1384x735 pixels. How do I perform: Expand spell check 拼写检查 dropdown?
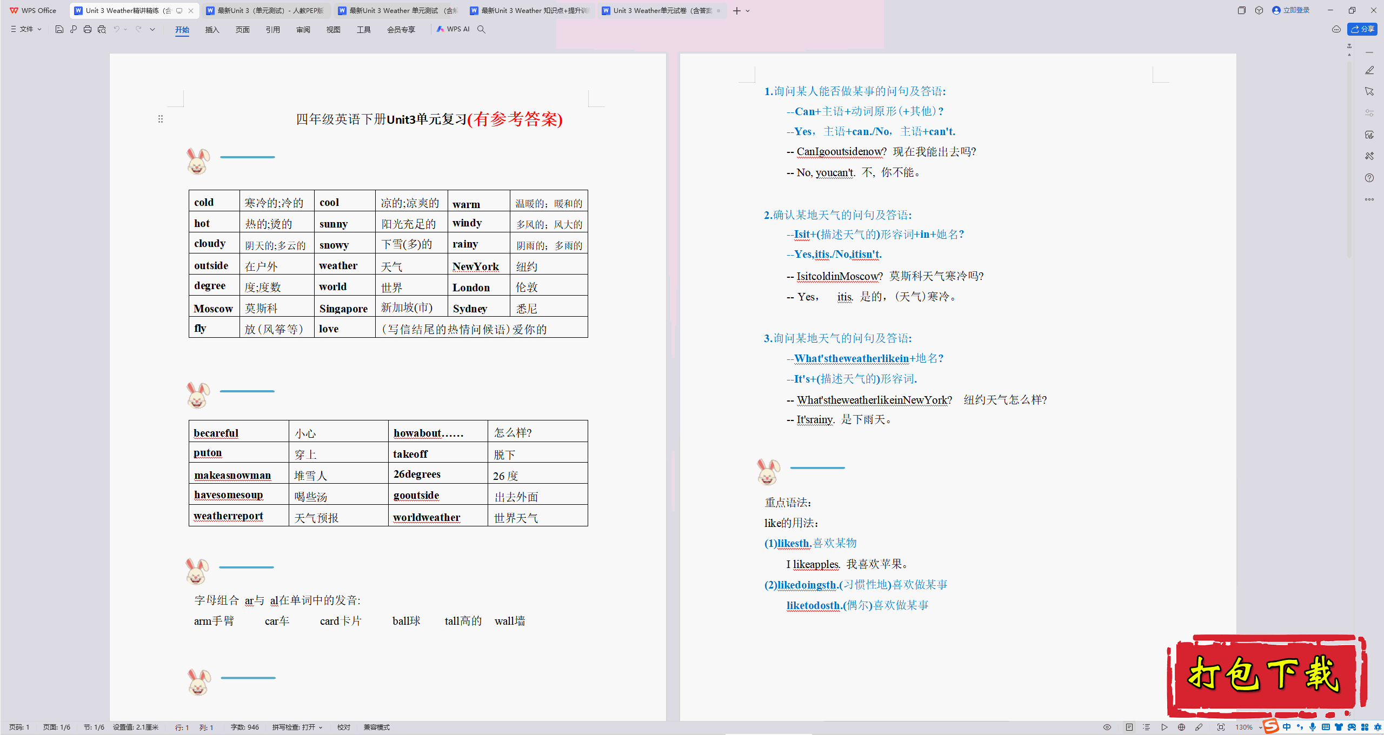321,727
